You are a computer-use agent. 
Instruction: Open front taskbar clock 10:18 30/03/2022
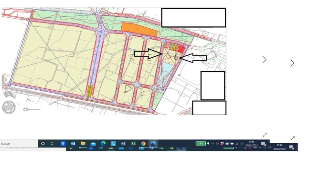251,144
